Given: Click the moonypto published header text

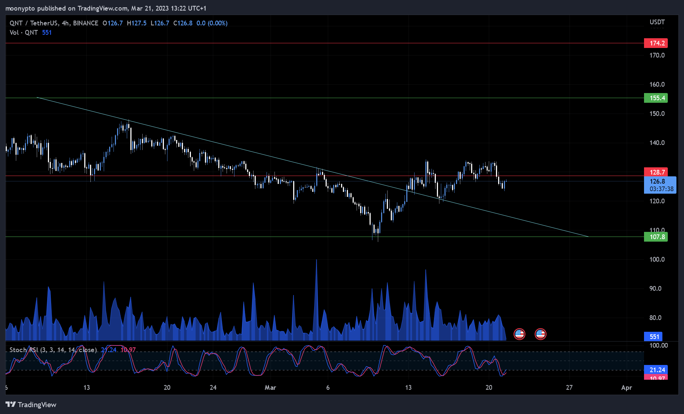Looking at the screenshot, I should coord(106,8).
